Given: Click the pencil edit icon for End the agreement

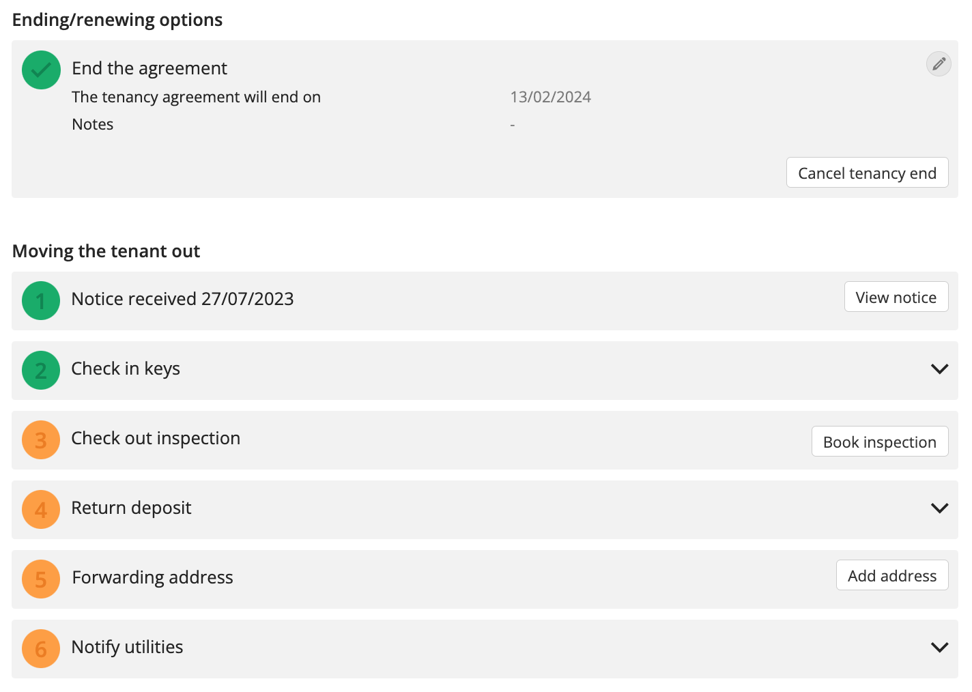Looking at the screenshot, I should click(939, 64).
